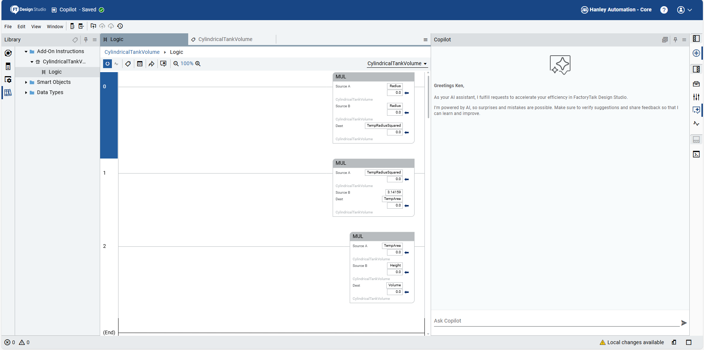
Task: Click the toolbox icon in right sidebar
Action: (x=696, y=84)
